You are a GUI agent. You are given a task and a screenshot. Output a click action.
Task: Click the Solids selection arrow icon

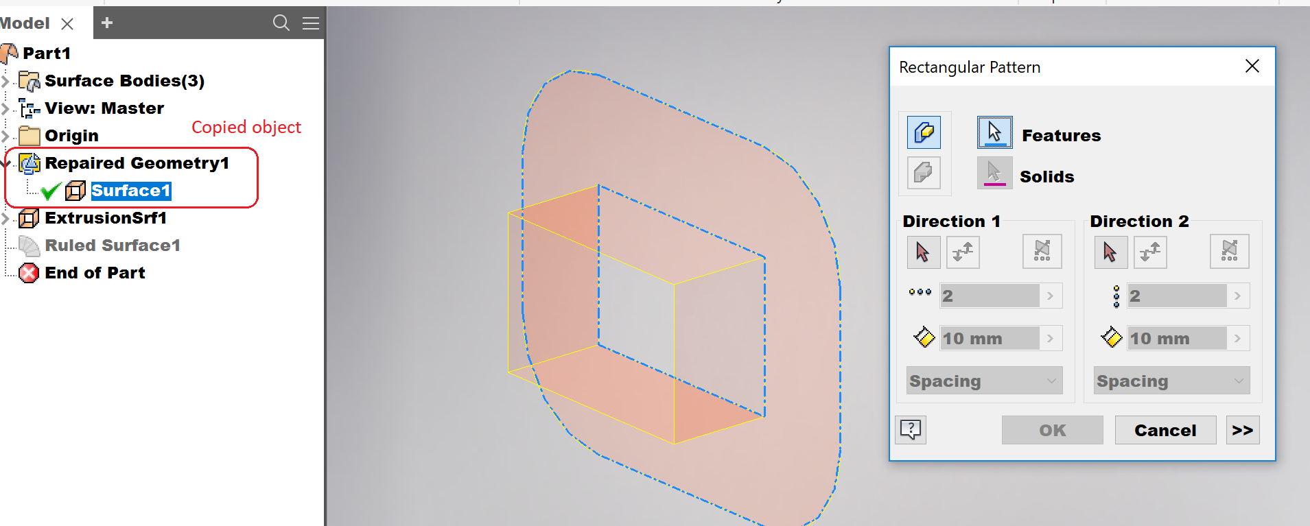tap(994, 173)
